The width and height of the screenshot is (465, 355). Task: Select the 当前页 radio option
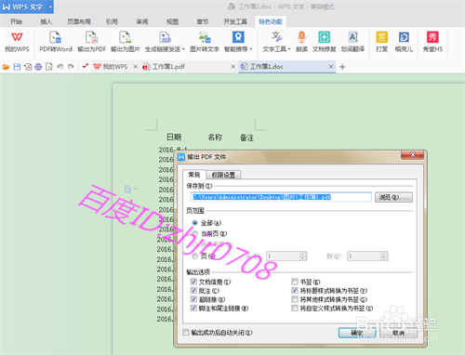(194, 233)
